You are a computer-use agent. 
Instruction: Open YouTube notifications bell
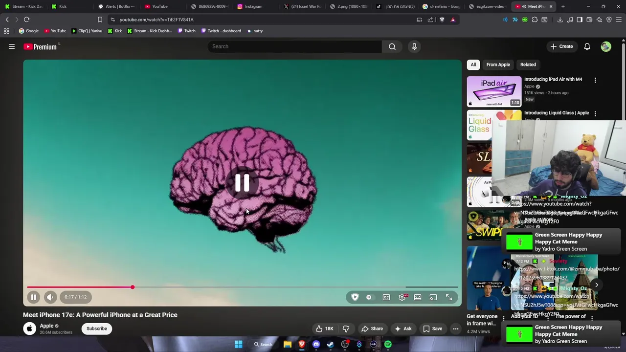pyautogui.click(x=587, y=46)
